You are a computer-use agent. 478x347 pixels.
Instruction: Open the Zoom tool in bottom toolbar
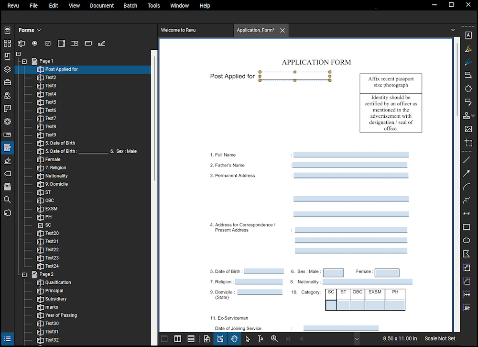click(x=275, y=338)
